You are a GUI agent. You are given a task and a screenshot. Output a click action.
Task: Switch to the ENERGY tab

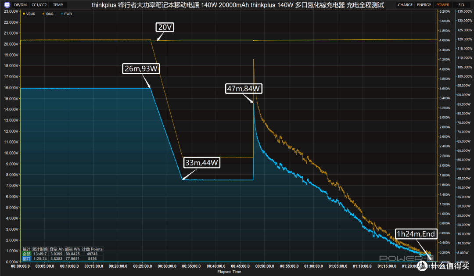click(424, 5)
